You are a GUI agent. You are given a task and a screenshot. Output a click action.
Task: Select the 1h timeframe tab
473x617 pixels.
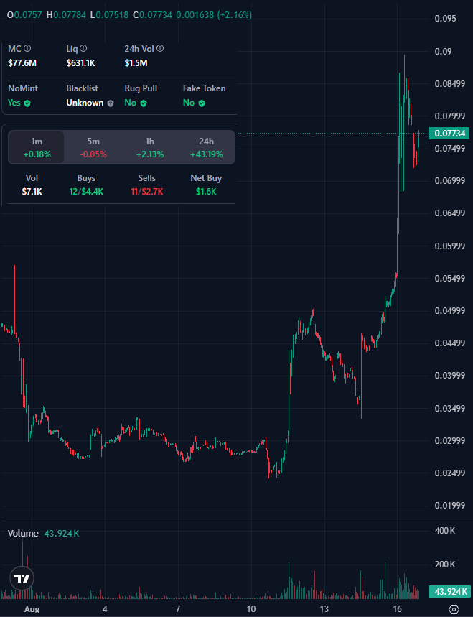click(150, 147)
